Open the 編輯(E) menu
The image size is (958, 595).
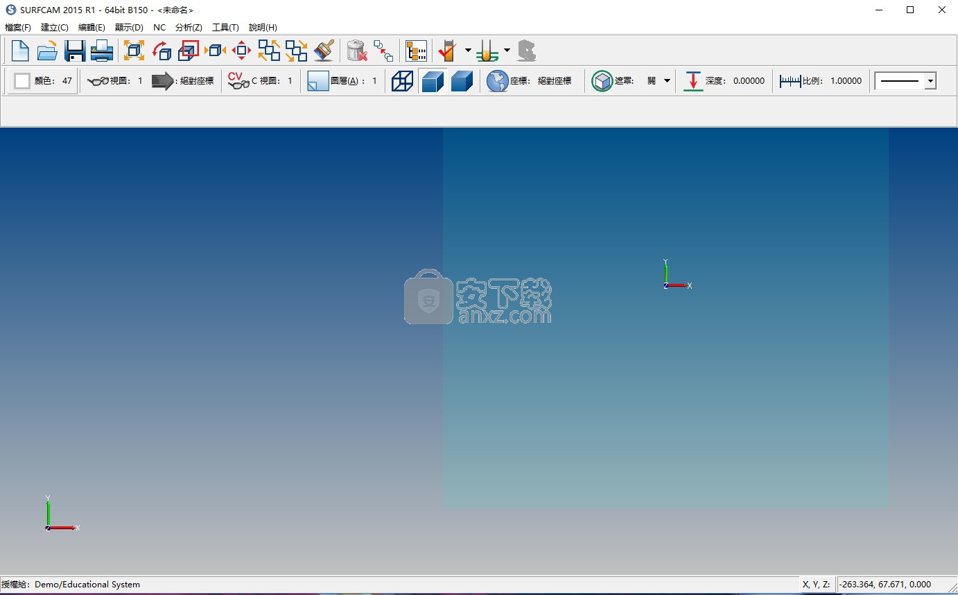92,28
